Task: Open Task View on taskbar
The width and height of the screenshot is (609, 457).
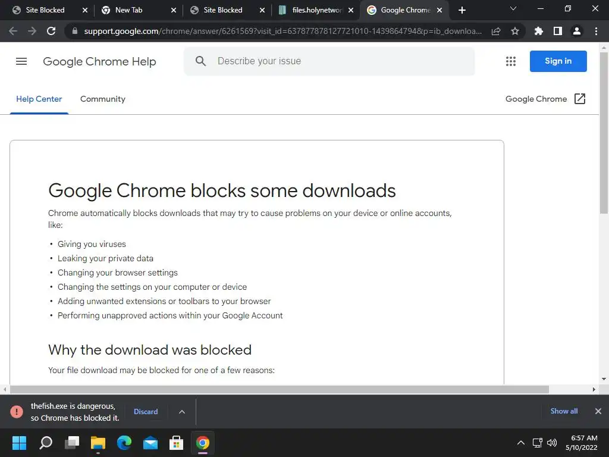Action: [72, 443]
